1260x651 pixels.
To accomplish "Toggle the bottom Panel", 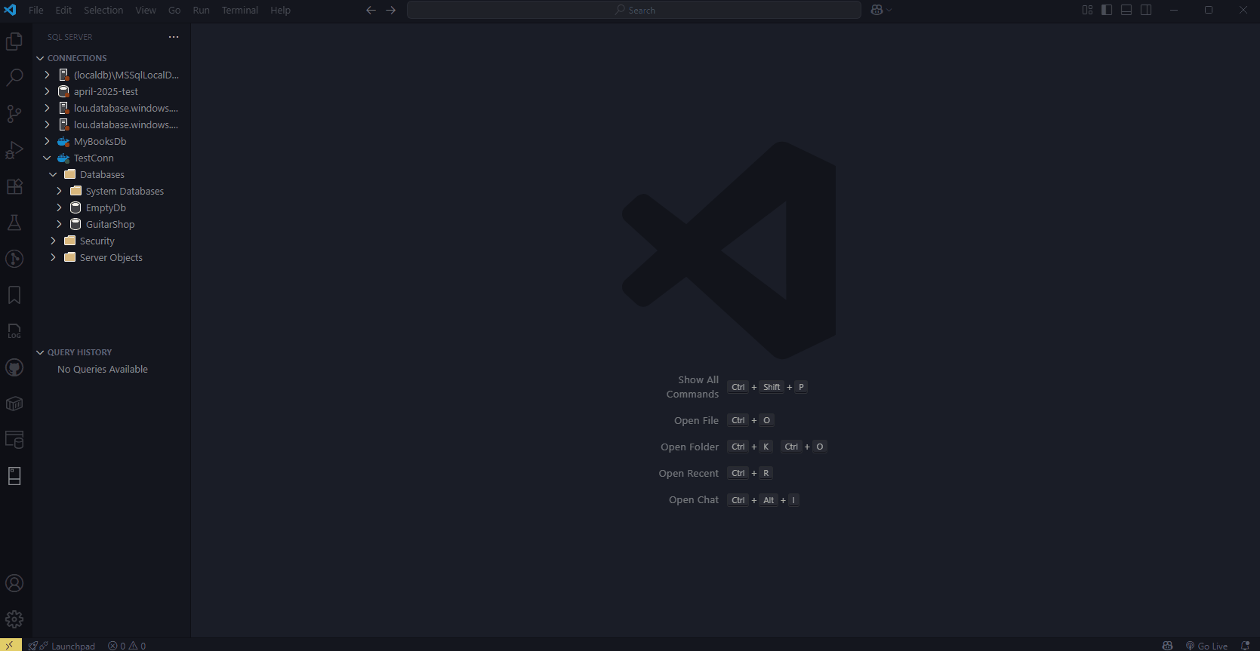I will pos(1126,10).
